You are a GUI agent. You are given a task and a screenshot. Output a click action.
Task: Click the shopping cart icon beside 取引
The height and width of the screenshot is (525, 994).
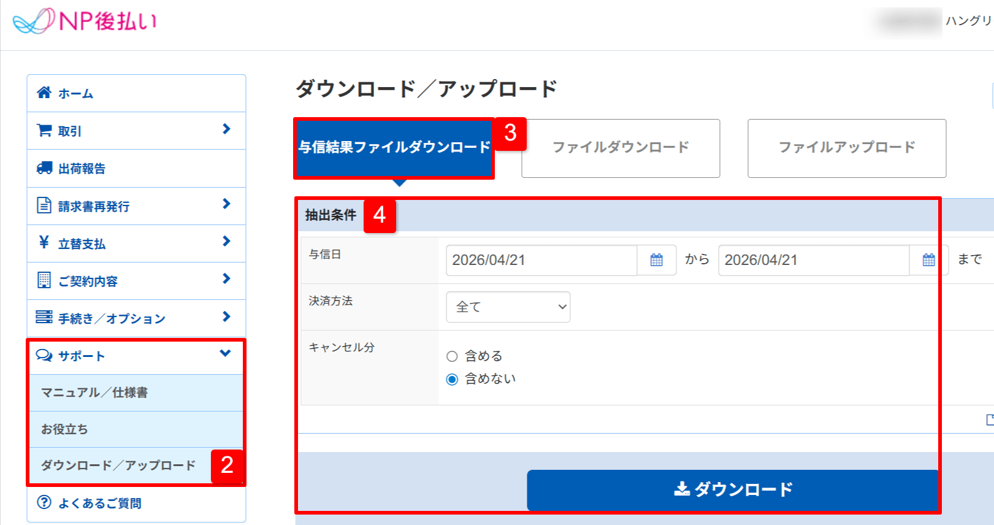click(x=44, y=131)
